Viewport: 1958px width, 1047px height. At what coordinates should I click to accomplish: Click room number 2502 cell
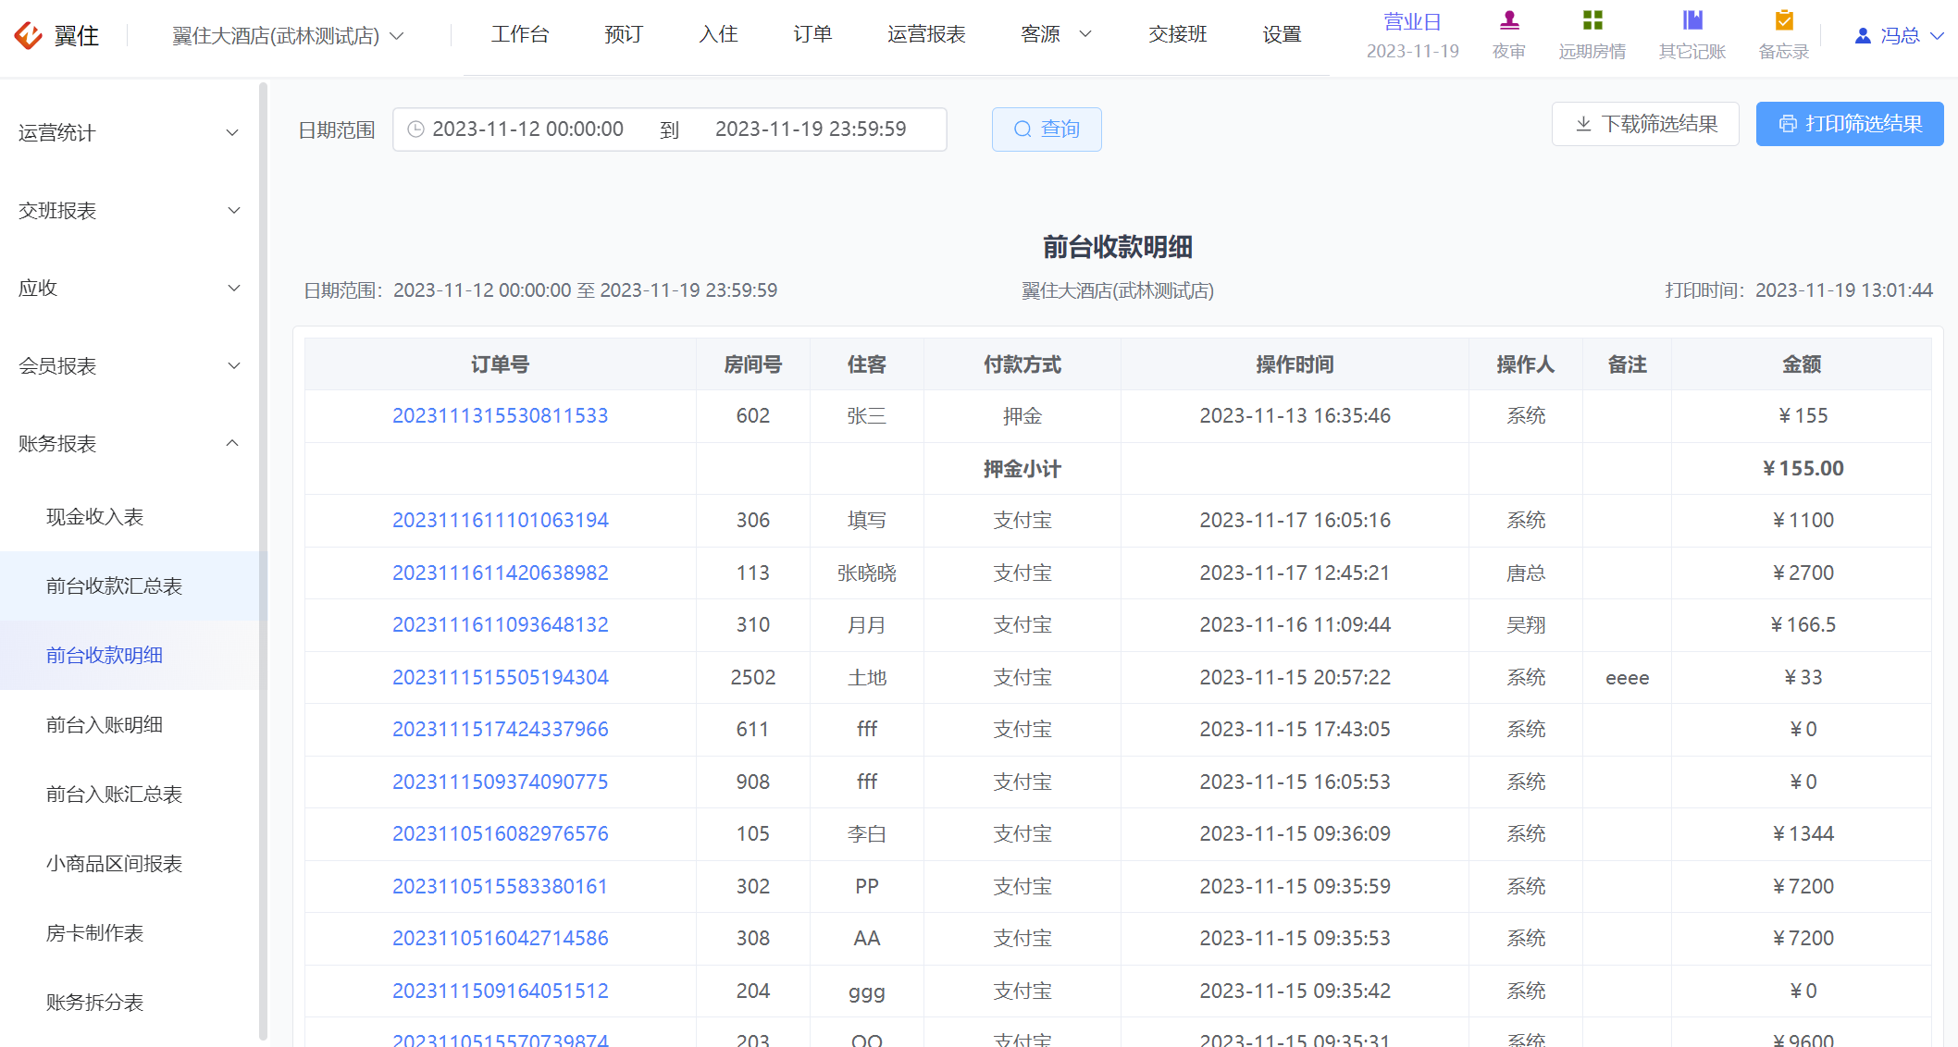click(753, 677)
